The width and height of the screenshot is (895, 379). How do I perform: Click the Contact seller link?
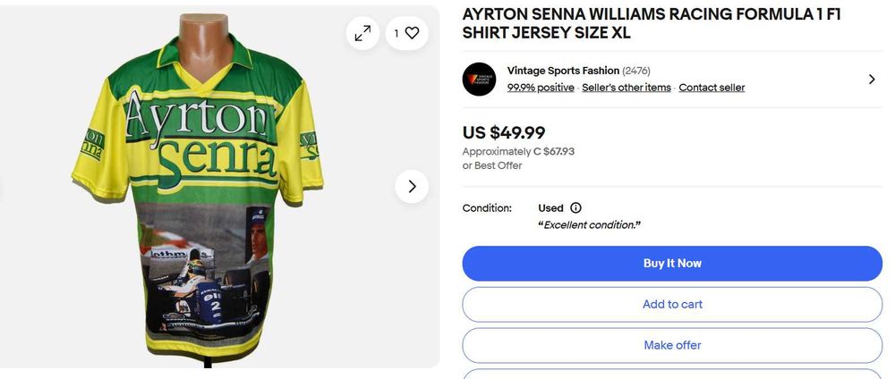pyautogui.click(x=712, y=88)
